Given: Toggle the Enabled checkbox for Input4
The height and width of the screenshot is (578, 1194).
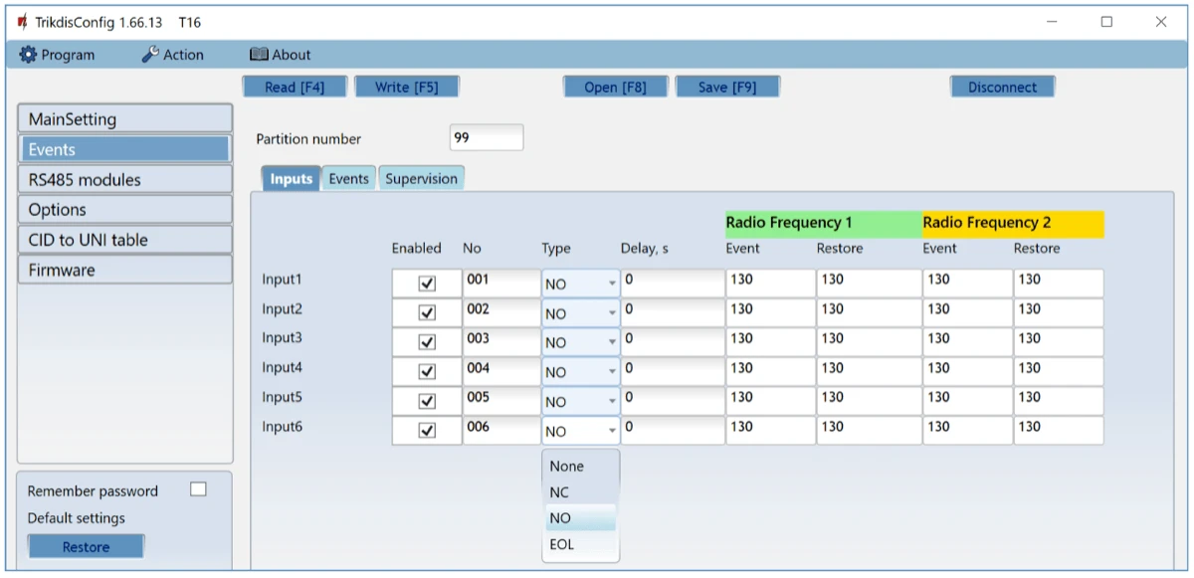Looking at the screenshot, I should tap(427, 372).
